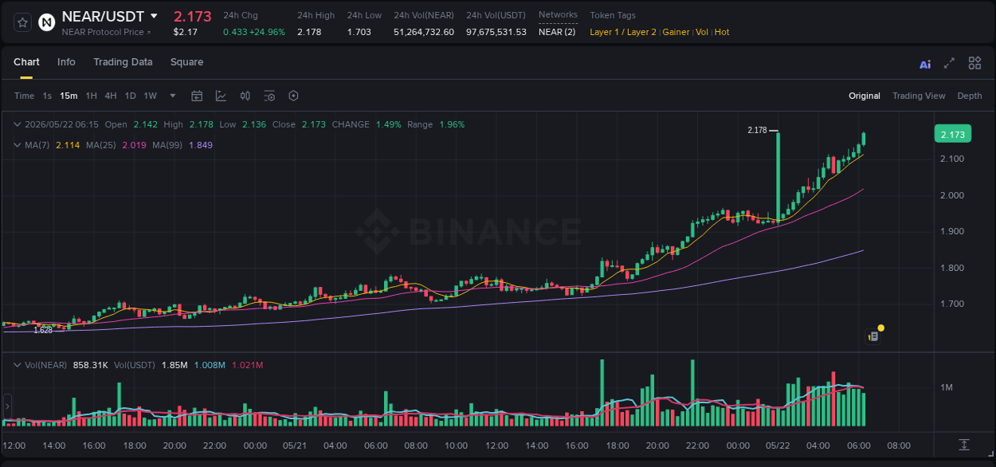Expand the more intervals dropdown arrow
This screenshot has width=996, height=467.
click(x=173, y=96)
